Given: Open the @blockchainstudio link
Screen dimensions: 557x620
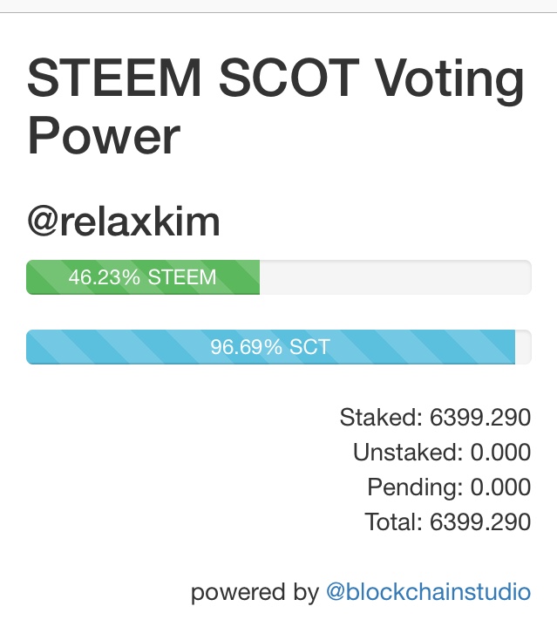Looking at the screenshot, I should [x=428, y=593].
